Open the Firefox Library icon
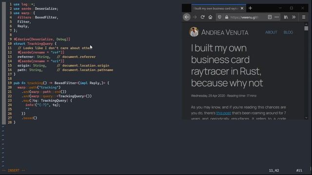 coord(286,17)
